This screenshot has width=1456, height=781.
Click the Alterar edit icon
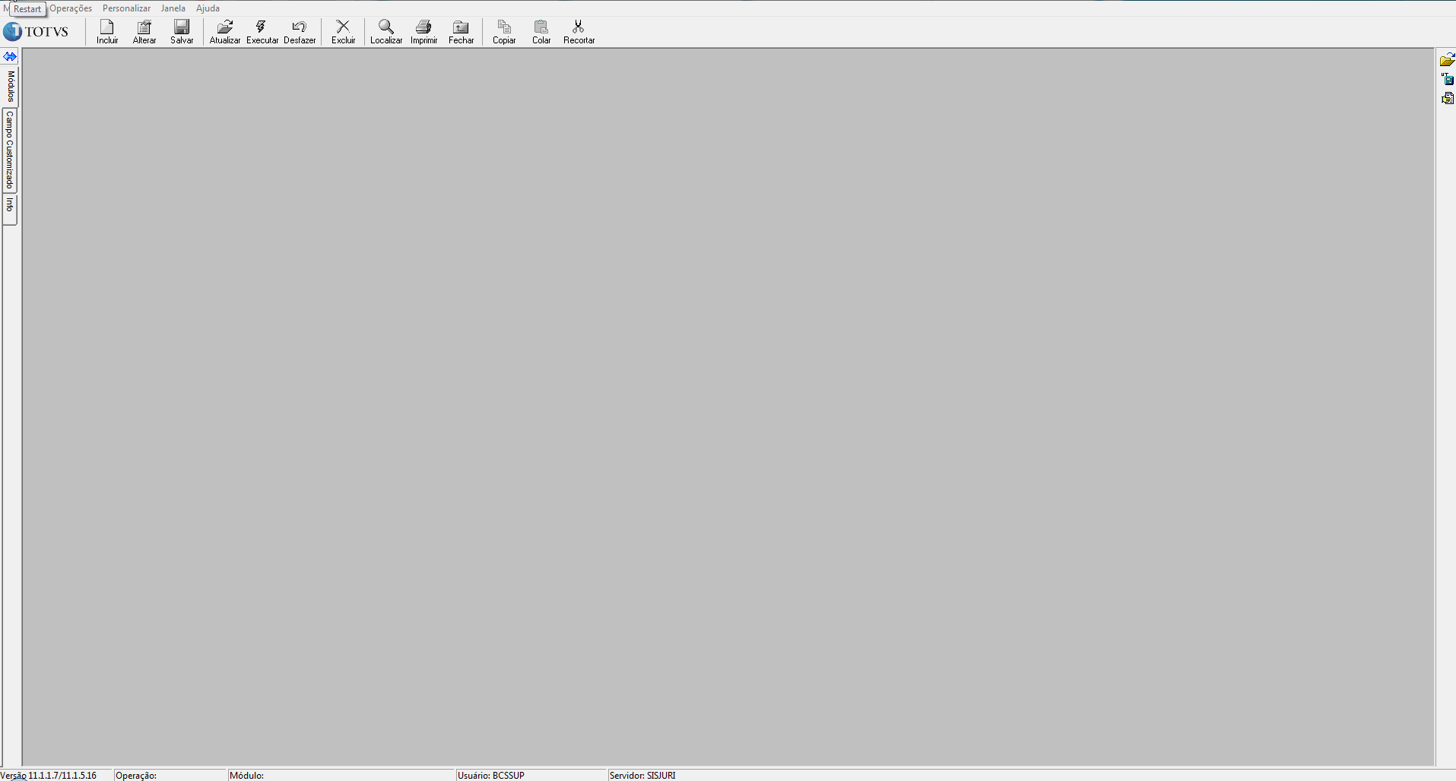click(144, 32)
